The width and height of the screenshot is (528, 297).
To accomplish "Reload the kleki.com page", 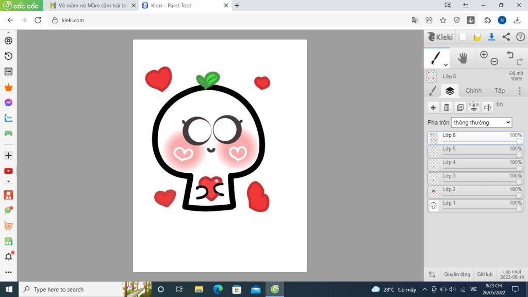I will click(x=38, y=20).
